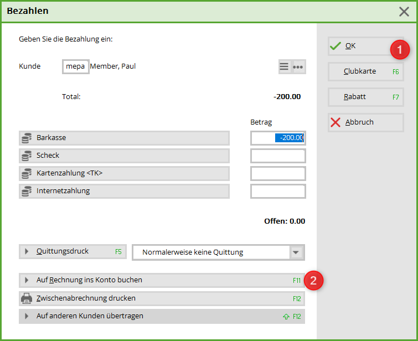Click the Barkasse amount input field
The width and height of the screenshot is (418, 341).
coord(277,138)
